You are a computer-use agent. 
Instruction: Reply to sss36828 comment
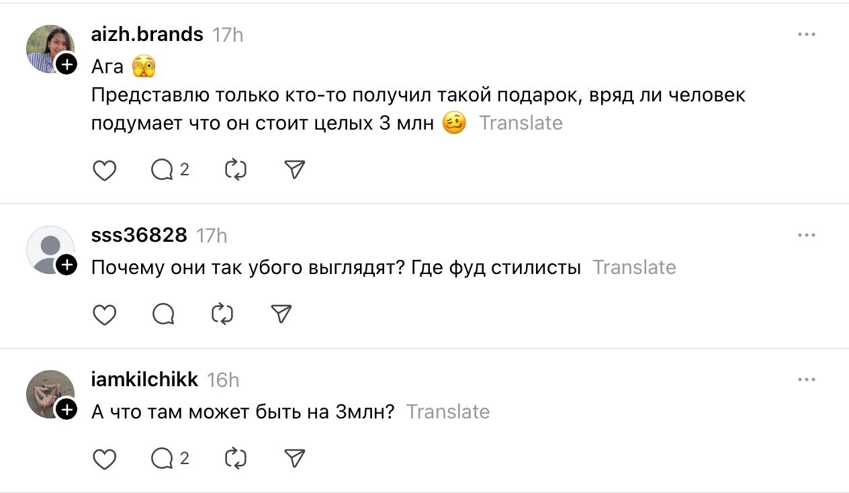click(x=163, y=314)
